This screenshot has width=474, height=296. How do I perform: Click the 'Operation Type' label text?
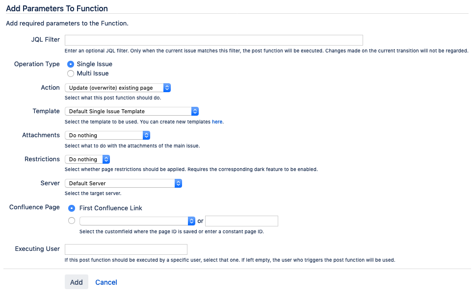point(37,64)
